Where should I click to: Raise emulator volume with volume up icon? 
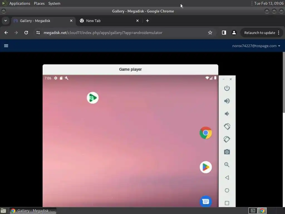pos(227,101)
